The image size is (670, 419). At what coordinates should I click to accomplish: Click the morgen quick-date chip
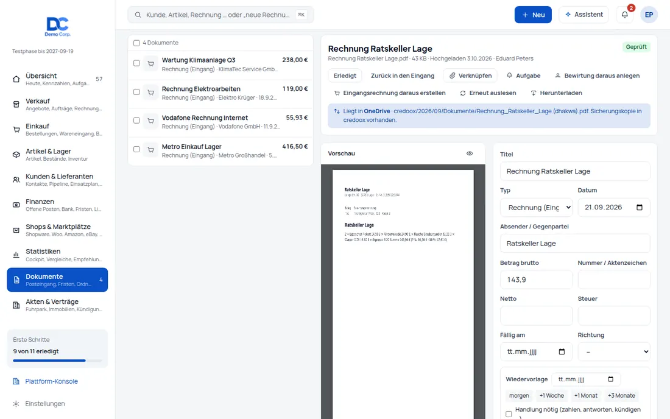(519, 395)
